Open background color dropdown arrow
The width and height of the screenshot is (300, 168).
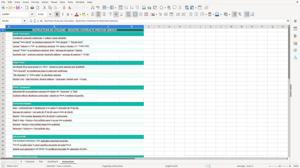click(87, 14)
